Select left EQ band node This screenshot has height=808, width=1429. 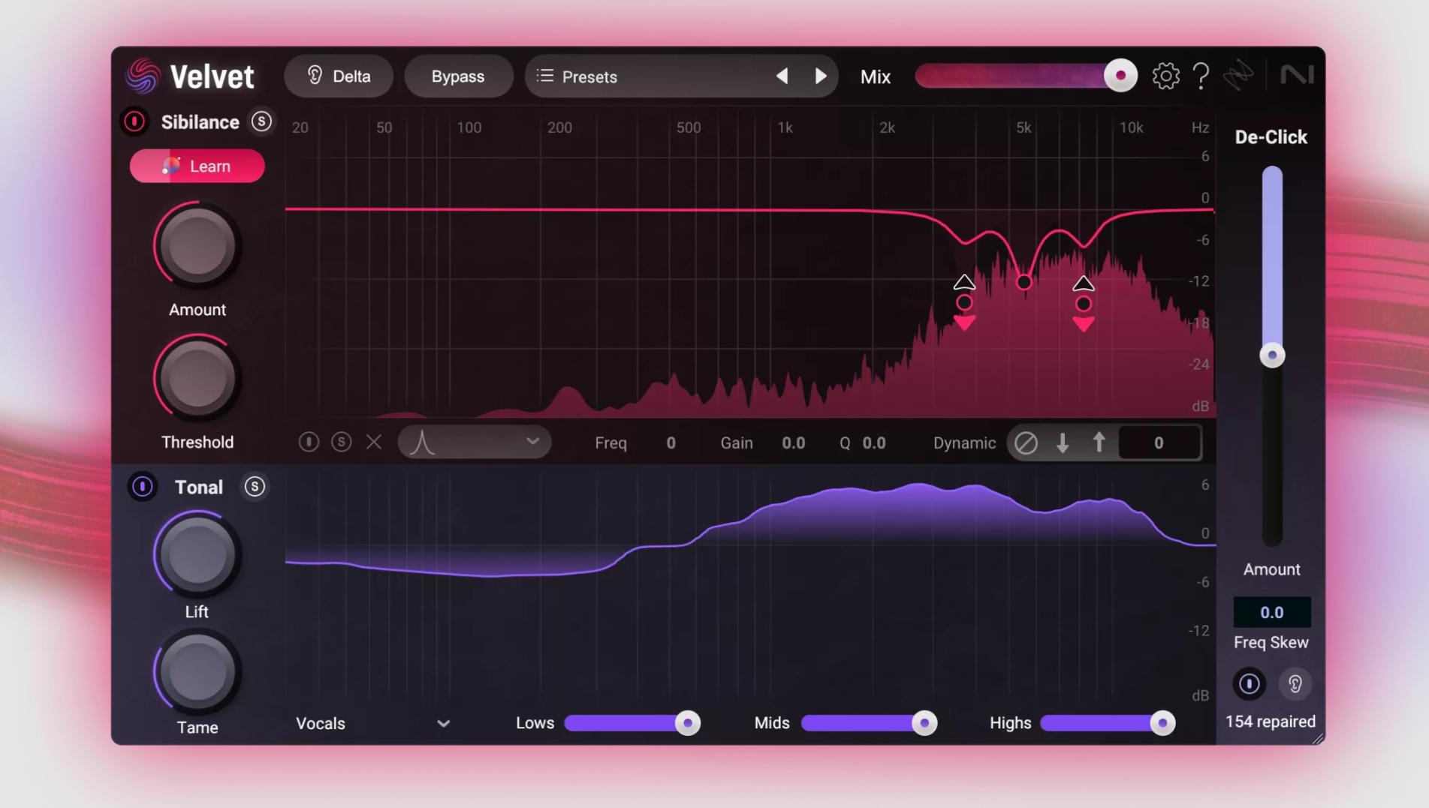[x=964, y=303]
